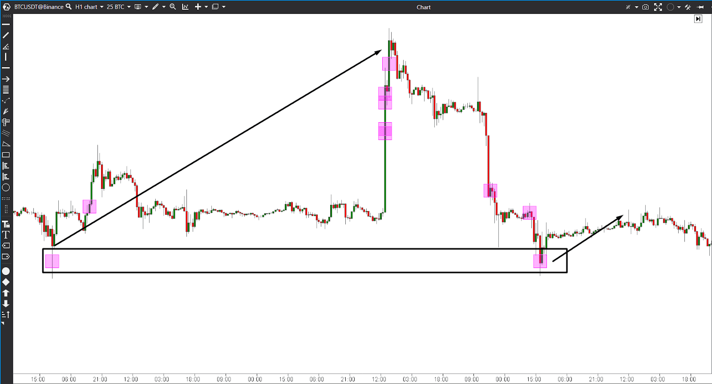This screenshot has height=384, width=712.
Task: Open the 25 BTC volume dropdown
Action: pos(118,7)
